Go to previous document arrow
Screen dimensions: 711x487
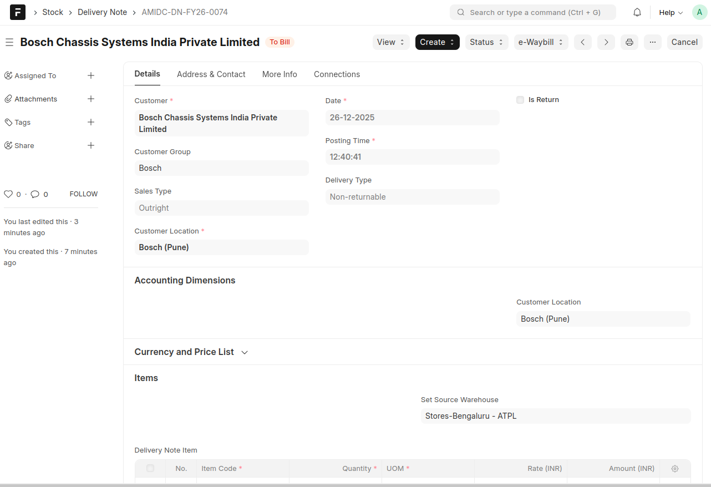tap(582, 42)
